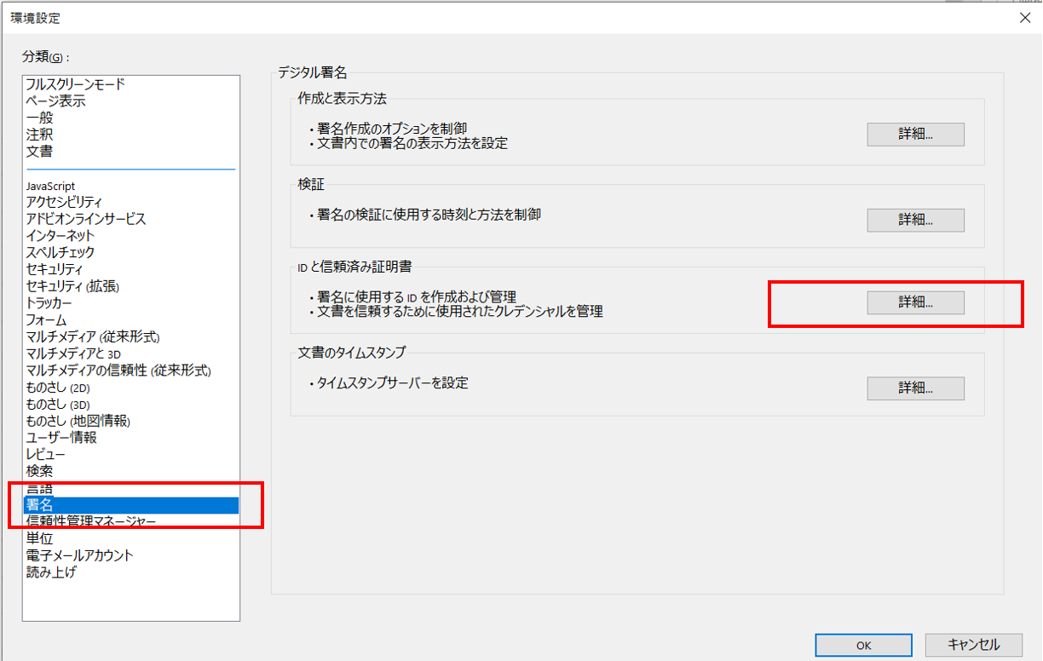The height and width of the screenshot is (661, 1043).
Task: Open 詳細 for ID と信頼済み証明書
Action: [915, 302]
